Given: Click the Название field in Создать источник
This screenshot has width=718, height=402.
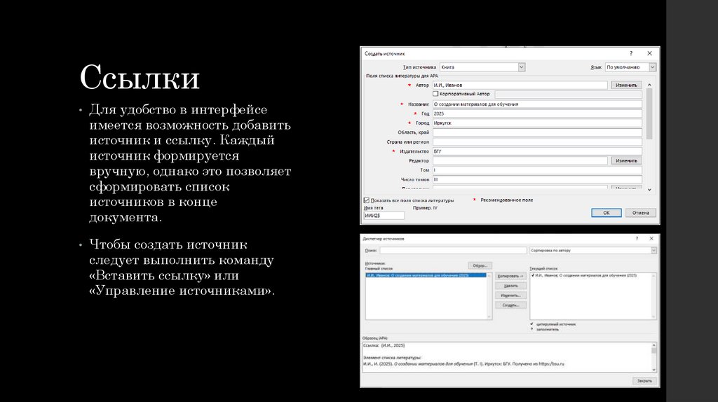Looking at the screenshot, I should [537, 104].
